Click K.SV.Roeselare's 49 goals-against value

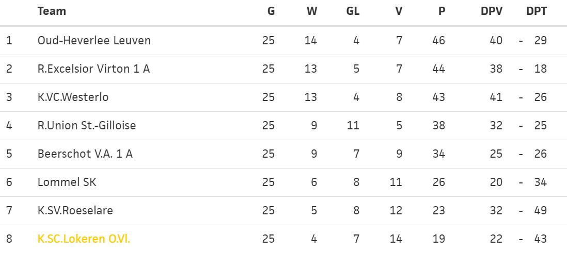tap(540, 210)
